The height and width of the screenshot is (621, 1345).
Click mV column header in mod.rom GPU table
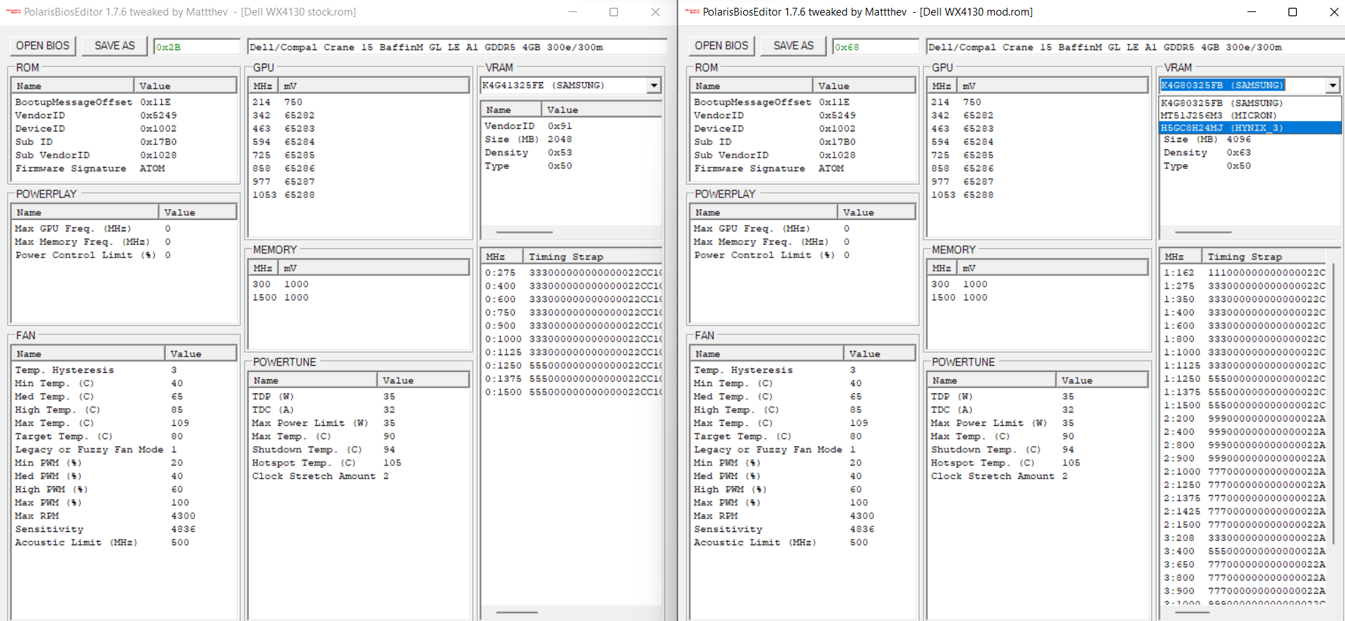[1053, 86]
